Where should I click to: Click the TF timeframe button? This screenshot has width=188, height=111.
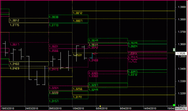point(180,109)
